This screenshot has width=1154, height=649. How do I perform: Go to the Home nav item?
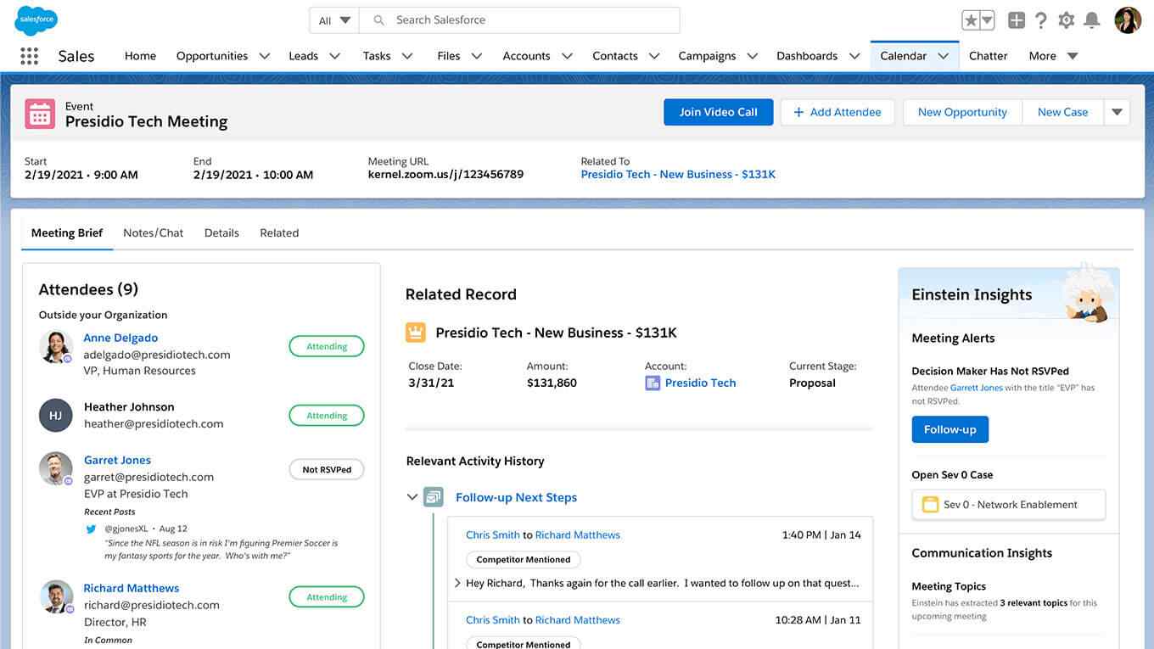click(140, 56)
